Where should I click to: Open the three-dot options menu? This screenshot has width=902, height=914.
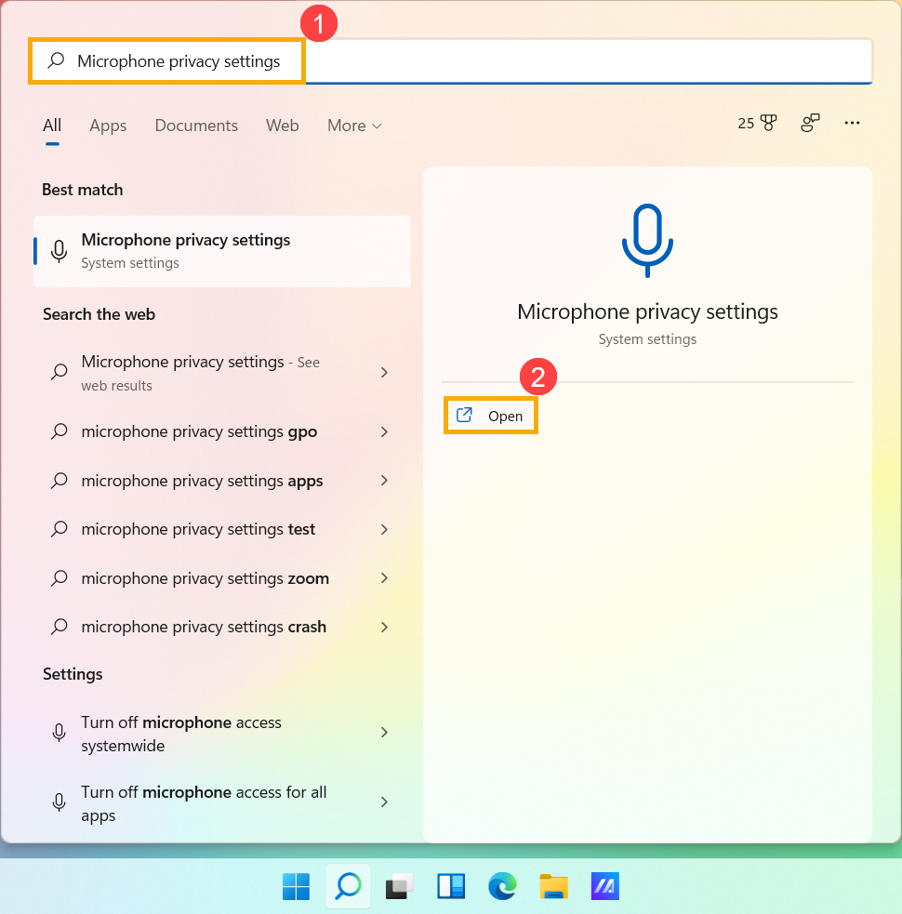click(852, 123)
